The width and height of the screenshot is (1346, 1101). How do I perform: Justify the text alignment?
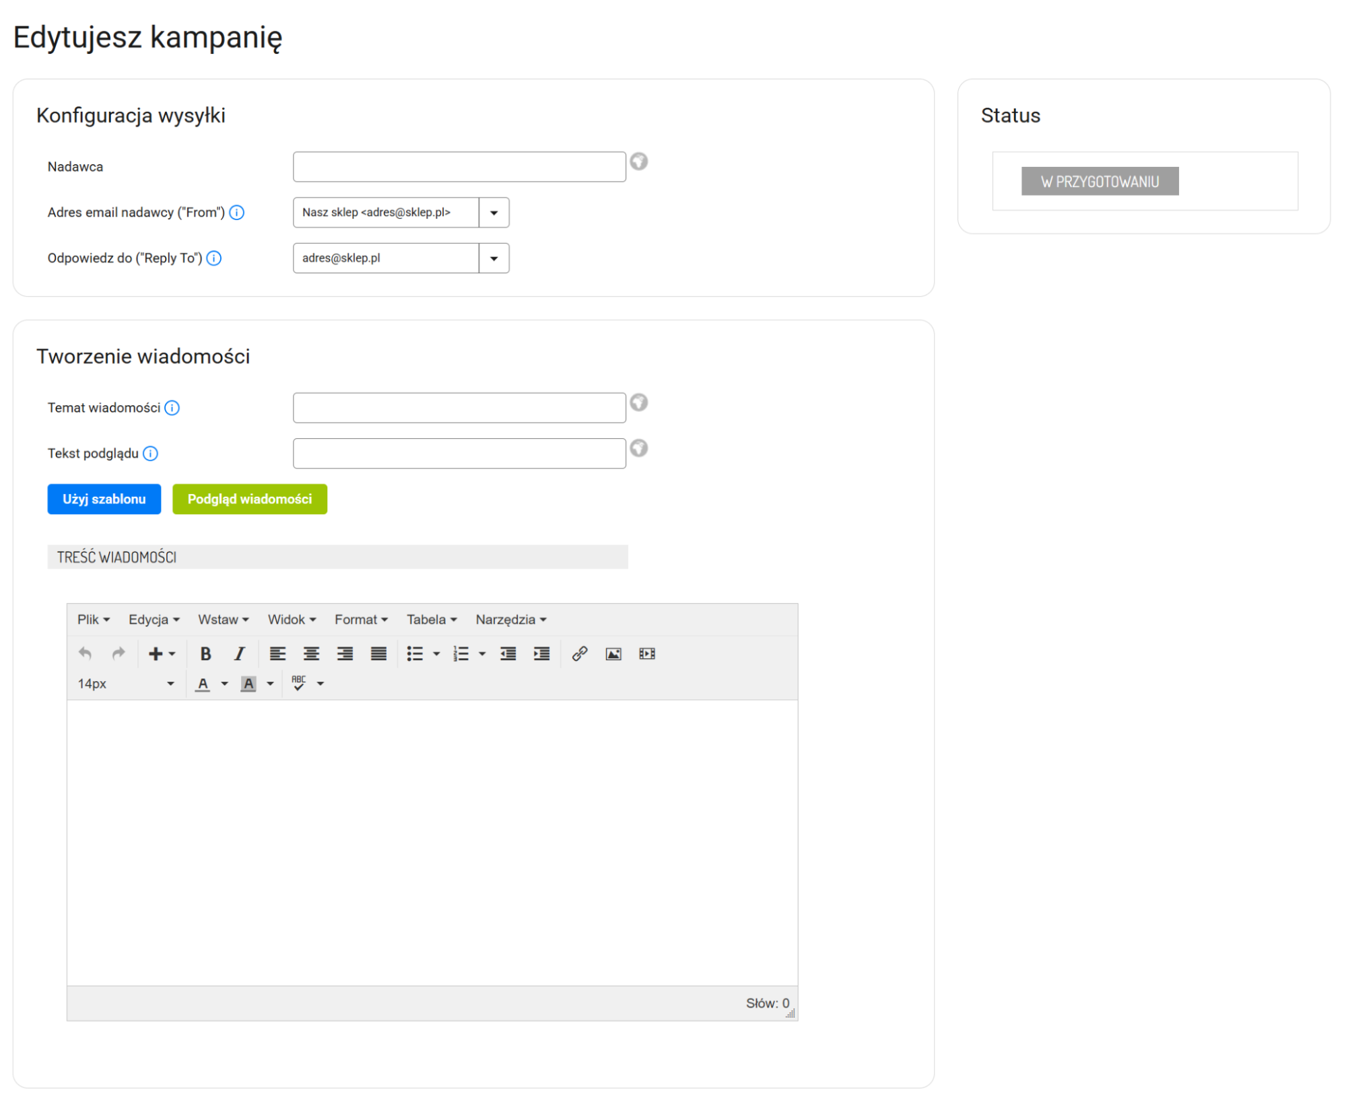378,653
